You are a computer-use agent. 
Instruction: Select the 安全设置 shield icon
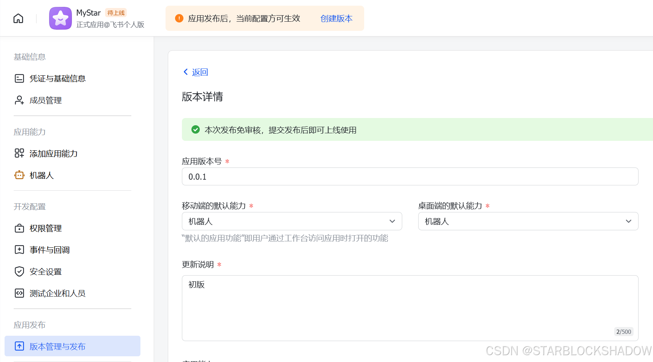pos(19,271)
